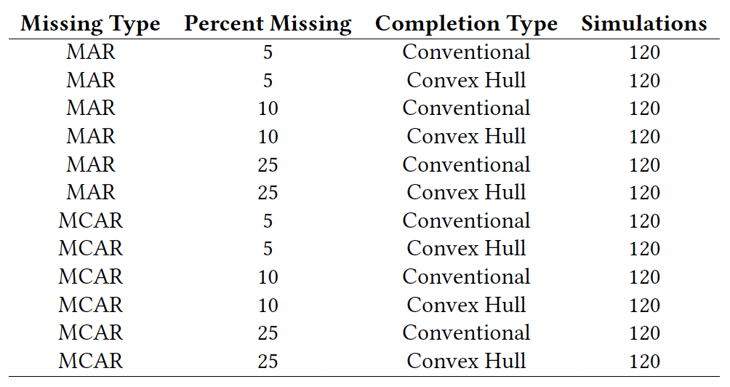Viewport: 730px width, 387px height.
Task: Select Convex Hull in the MCAR 25 percent row
Action: point(466,361)
